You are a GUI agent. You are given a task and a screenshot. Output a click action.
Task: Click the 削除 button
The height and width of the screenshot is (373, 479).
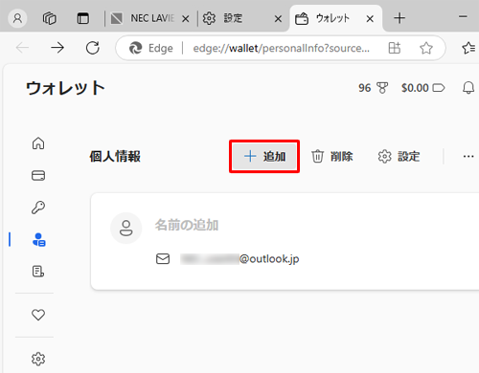point(332,156)
